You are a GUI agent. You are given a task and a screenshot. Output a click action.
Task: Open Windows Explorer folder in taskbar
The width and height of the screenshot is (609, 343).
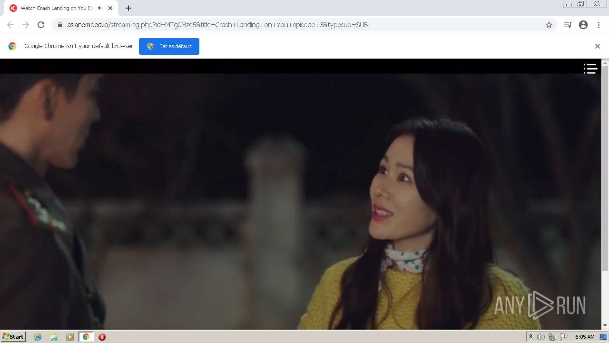point(54,337)
